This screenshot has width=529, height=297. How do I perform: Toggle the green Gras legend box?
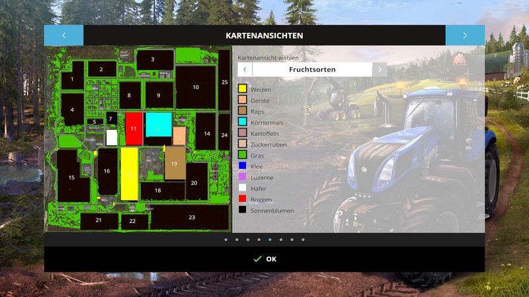click(x=243, y=155)
